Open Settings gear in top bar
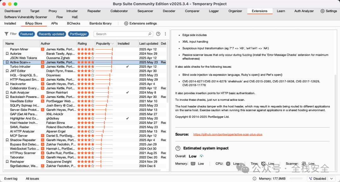 (322, 11)
